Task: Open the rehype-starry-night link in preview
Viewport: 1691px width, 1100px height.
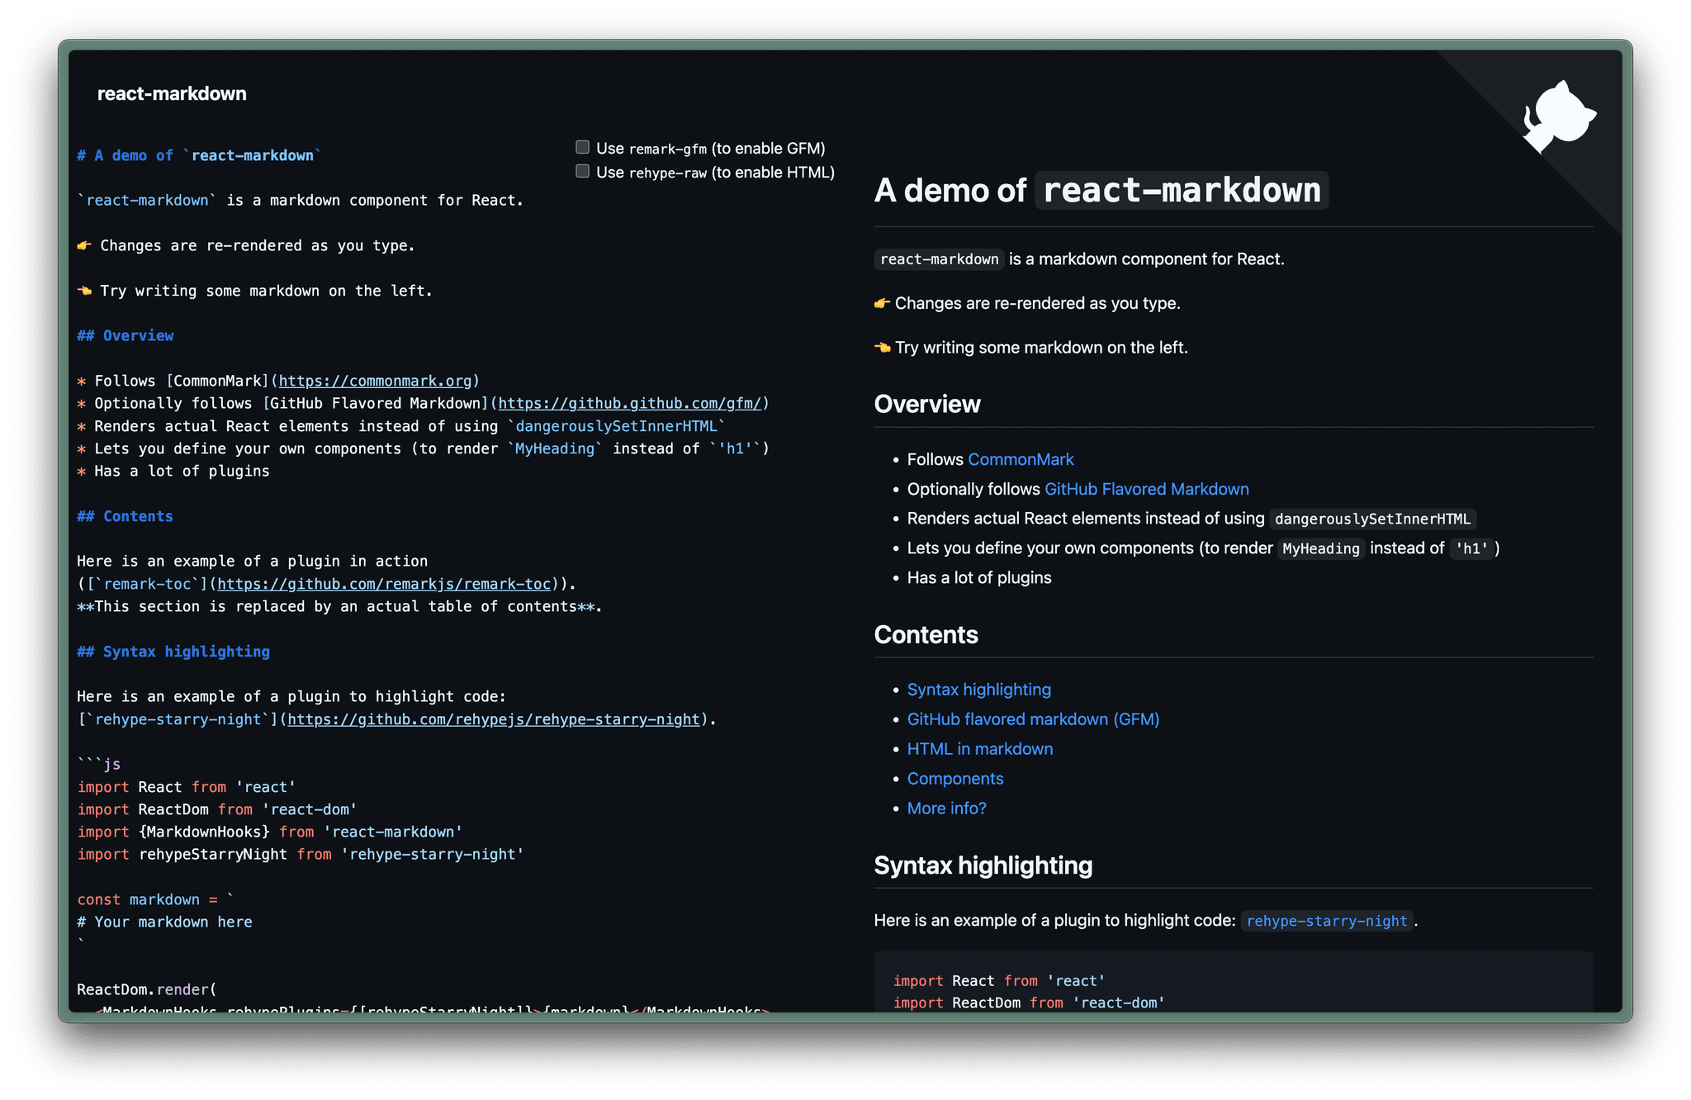Action: point(1326,921)
